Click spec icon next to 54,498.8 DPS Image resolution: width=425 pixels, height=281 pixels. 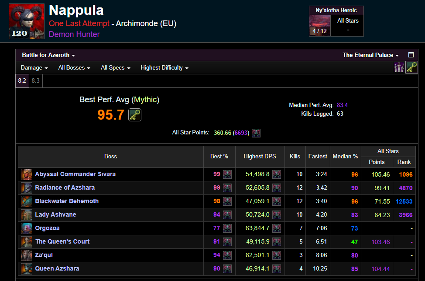[x=277, y=174]
